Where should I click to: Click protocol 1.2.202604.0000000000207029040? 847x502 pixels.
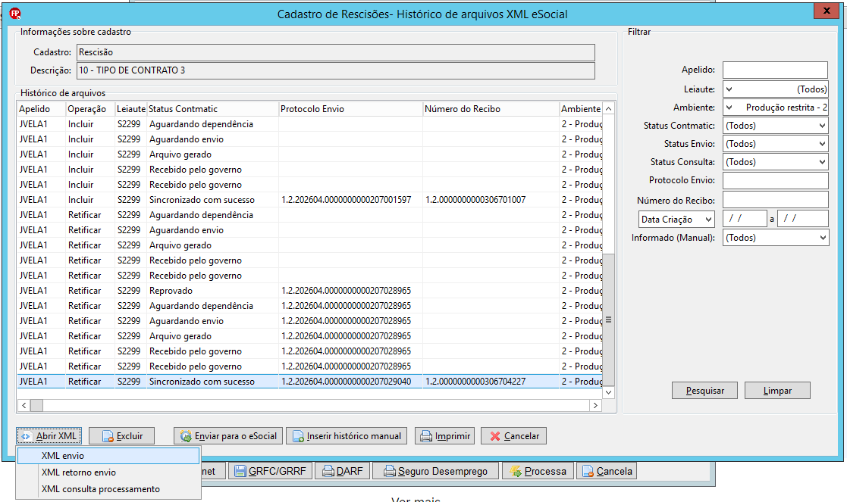[347, 382]
